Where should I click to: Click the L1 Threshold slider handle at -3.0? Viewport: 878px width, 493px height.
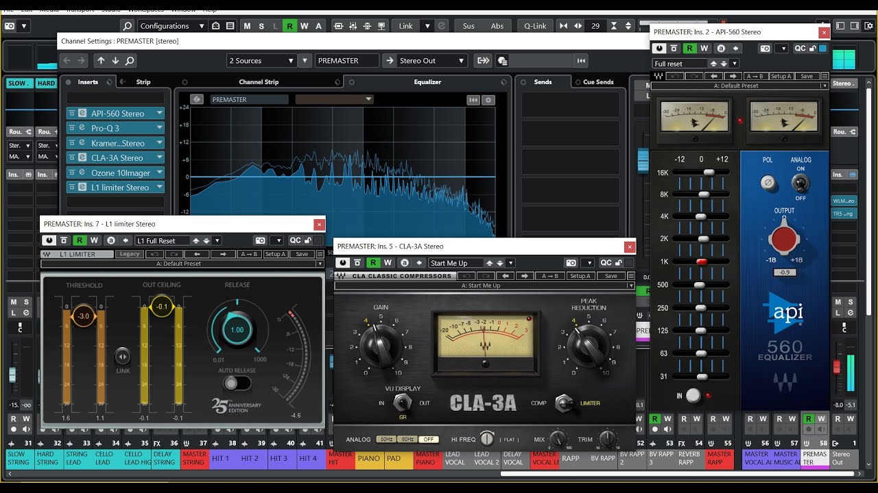click(83, 316)
